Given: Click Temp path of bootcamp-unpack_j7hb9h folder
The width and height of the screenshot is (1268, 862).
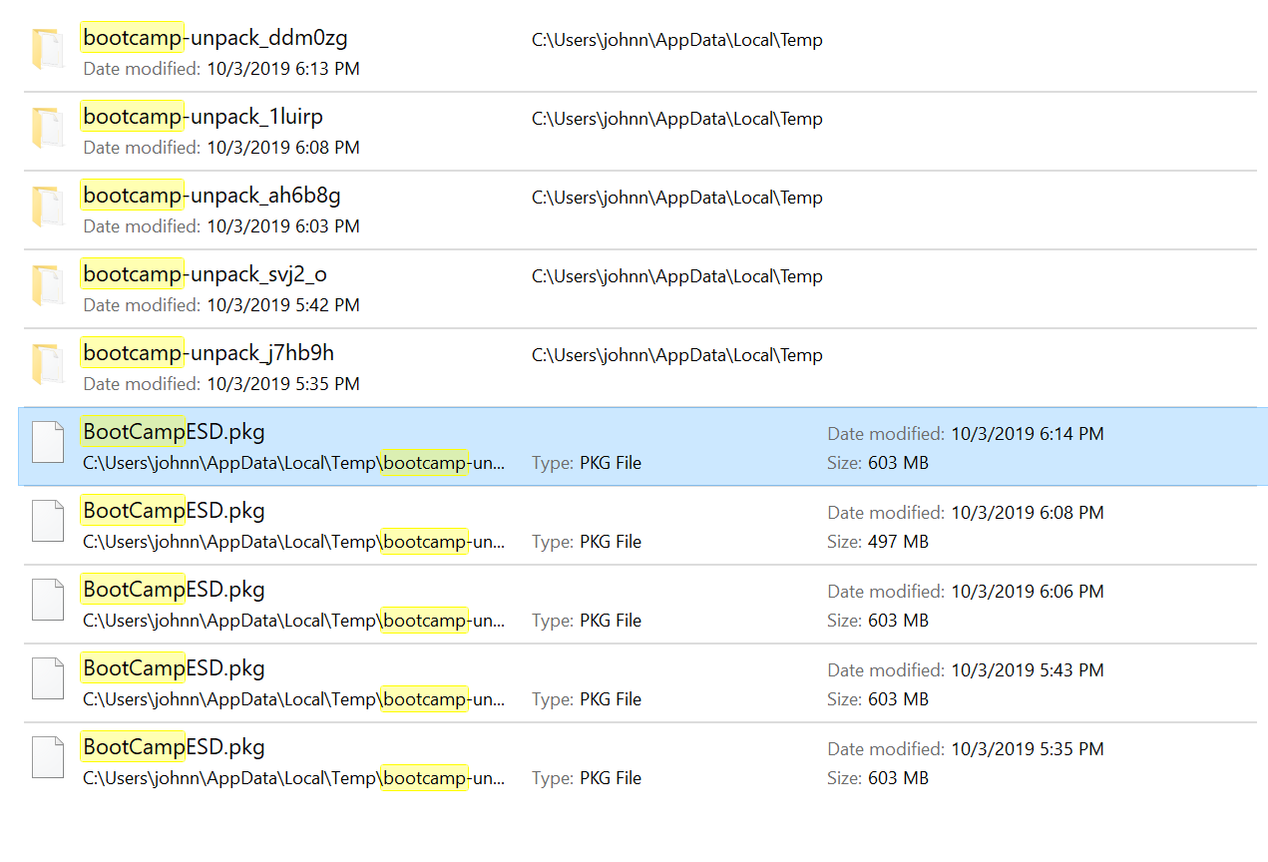Looking at the screenshot, I should 677,356.
